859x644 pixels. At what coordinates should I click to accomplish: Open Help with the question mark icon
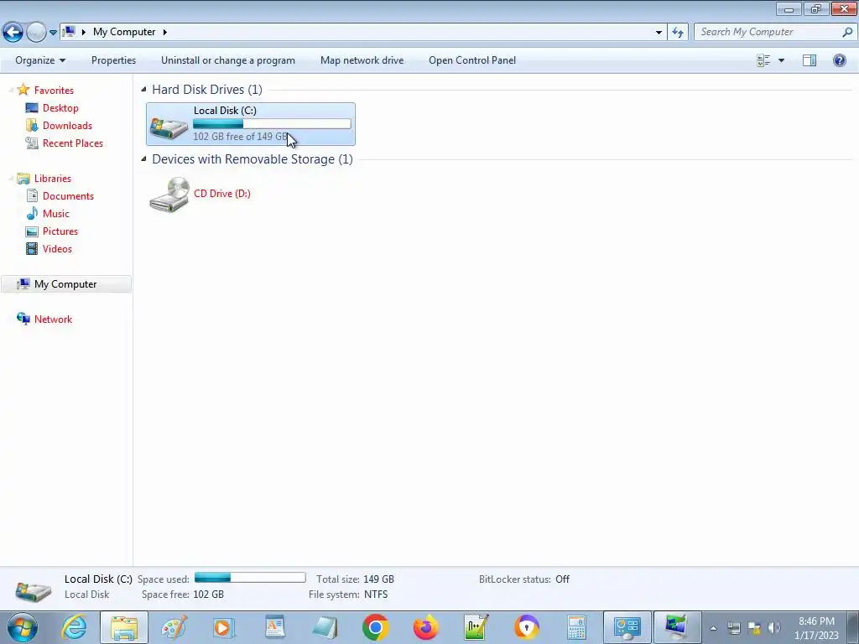click(x=839, y=60)
